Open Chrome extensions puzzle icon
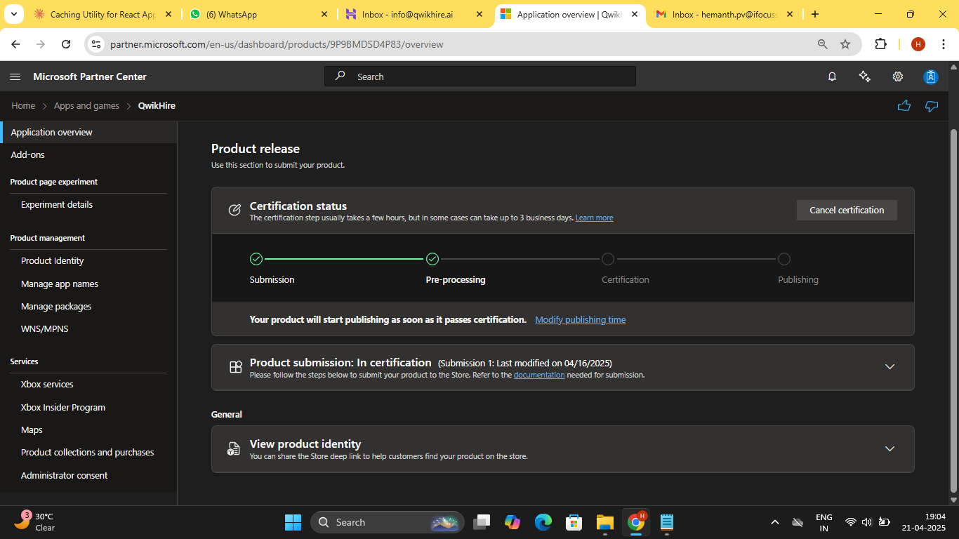Viewport: 959px width, 539px height. (x=880, y=44)
